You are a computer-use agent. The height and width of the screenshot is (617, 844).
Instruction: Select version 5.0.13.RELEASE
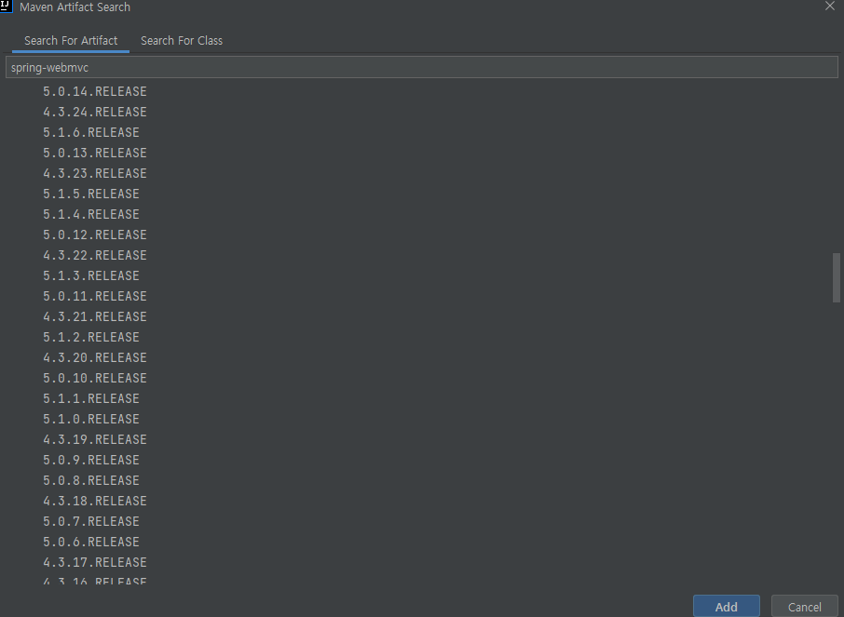click(95, 153)
